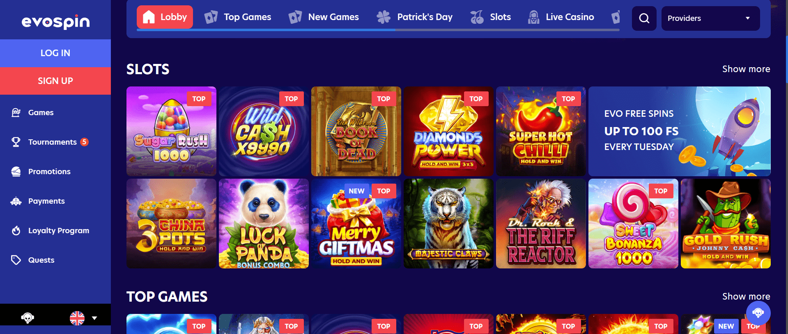
Task: Switch to the Top Games tab
Action: (x=238, y=17)
